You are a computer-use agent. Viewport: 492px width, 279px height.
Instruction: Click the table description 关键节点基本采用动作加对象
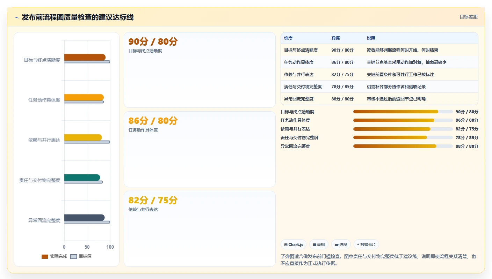[394, 62]
